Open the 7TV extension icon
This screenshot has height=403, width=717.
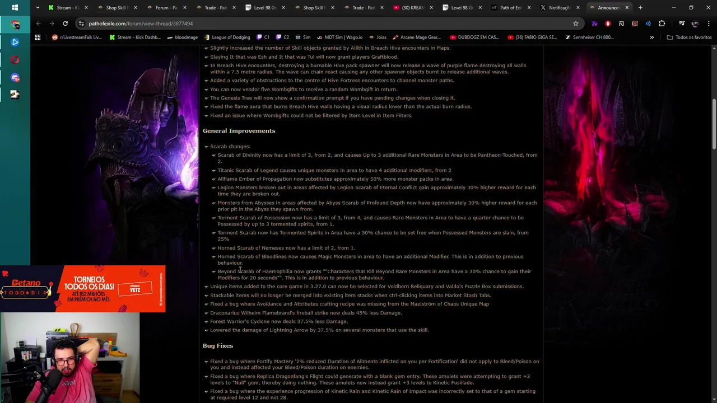point(594,24)
